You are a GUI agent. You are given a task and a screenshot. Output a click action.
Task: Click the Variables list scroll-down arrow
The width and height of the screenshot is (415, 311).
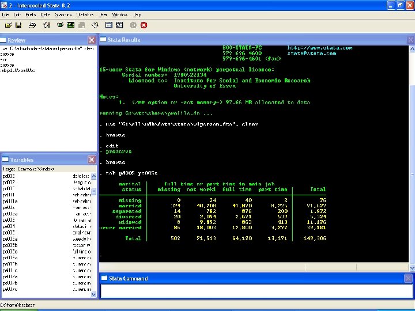94,294
